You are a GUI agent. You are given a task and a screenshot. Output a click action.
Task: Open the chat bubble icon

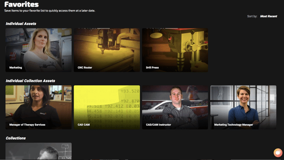278,153
